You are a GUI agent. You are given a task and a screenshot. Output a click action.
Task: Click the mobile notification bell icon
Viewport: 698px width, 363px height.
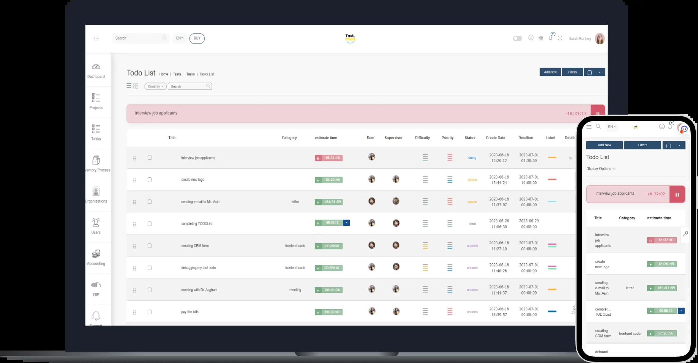(670, 127)
